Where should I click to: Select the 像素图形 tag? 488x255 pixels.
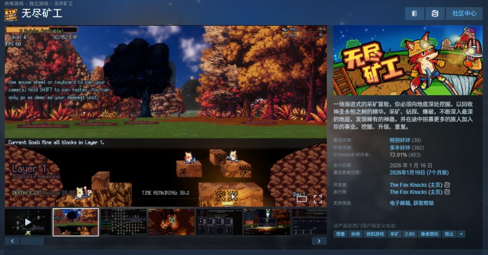[x=430, y=234]
